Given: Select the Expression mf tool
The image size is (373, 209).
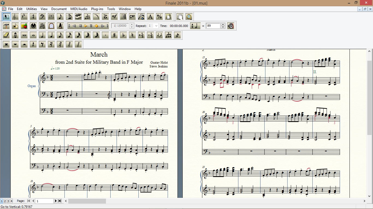Looking at the screenshot, I should click(x=114, y=17).
